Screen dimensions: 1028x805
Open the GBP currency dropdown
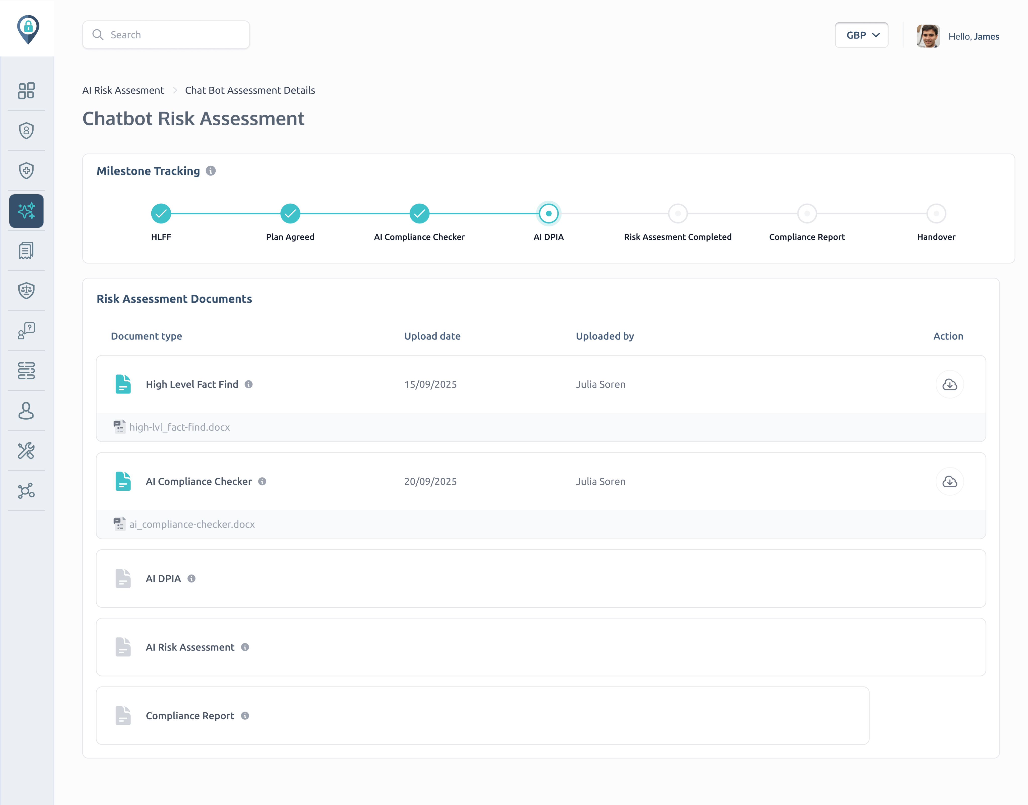(x=861, y=35)
